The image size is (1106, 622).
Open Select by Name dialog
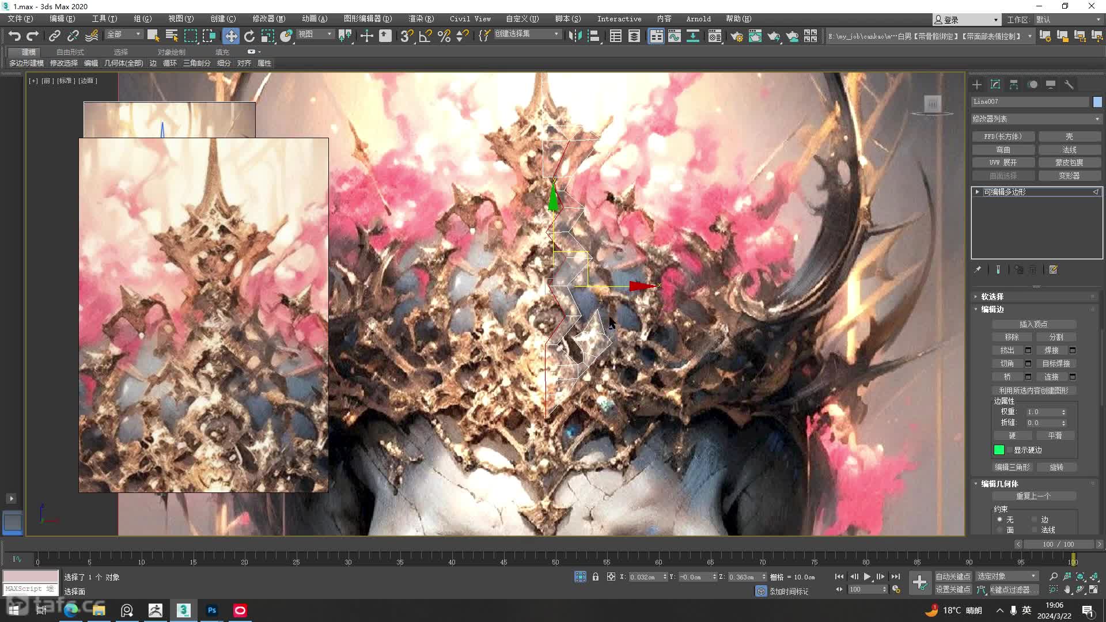pos(172,36)
